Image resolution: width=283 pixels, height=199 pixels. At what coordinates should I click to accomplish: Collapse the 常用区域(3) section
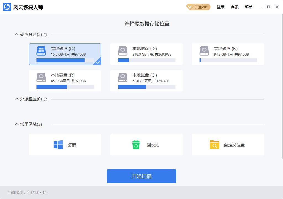17,124
